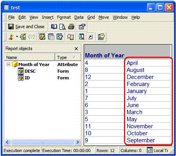Image resolution: width=176 pixels, height=156 pixels.
Task: Click the Month of Year grid header
Action: 104,56
